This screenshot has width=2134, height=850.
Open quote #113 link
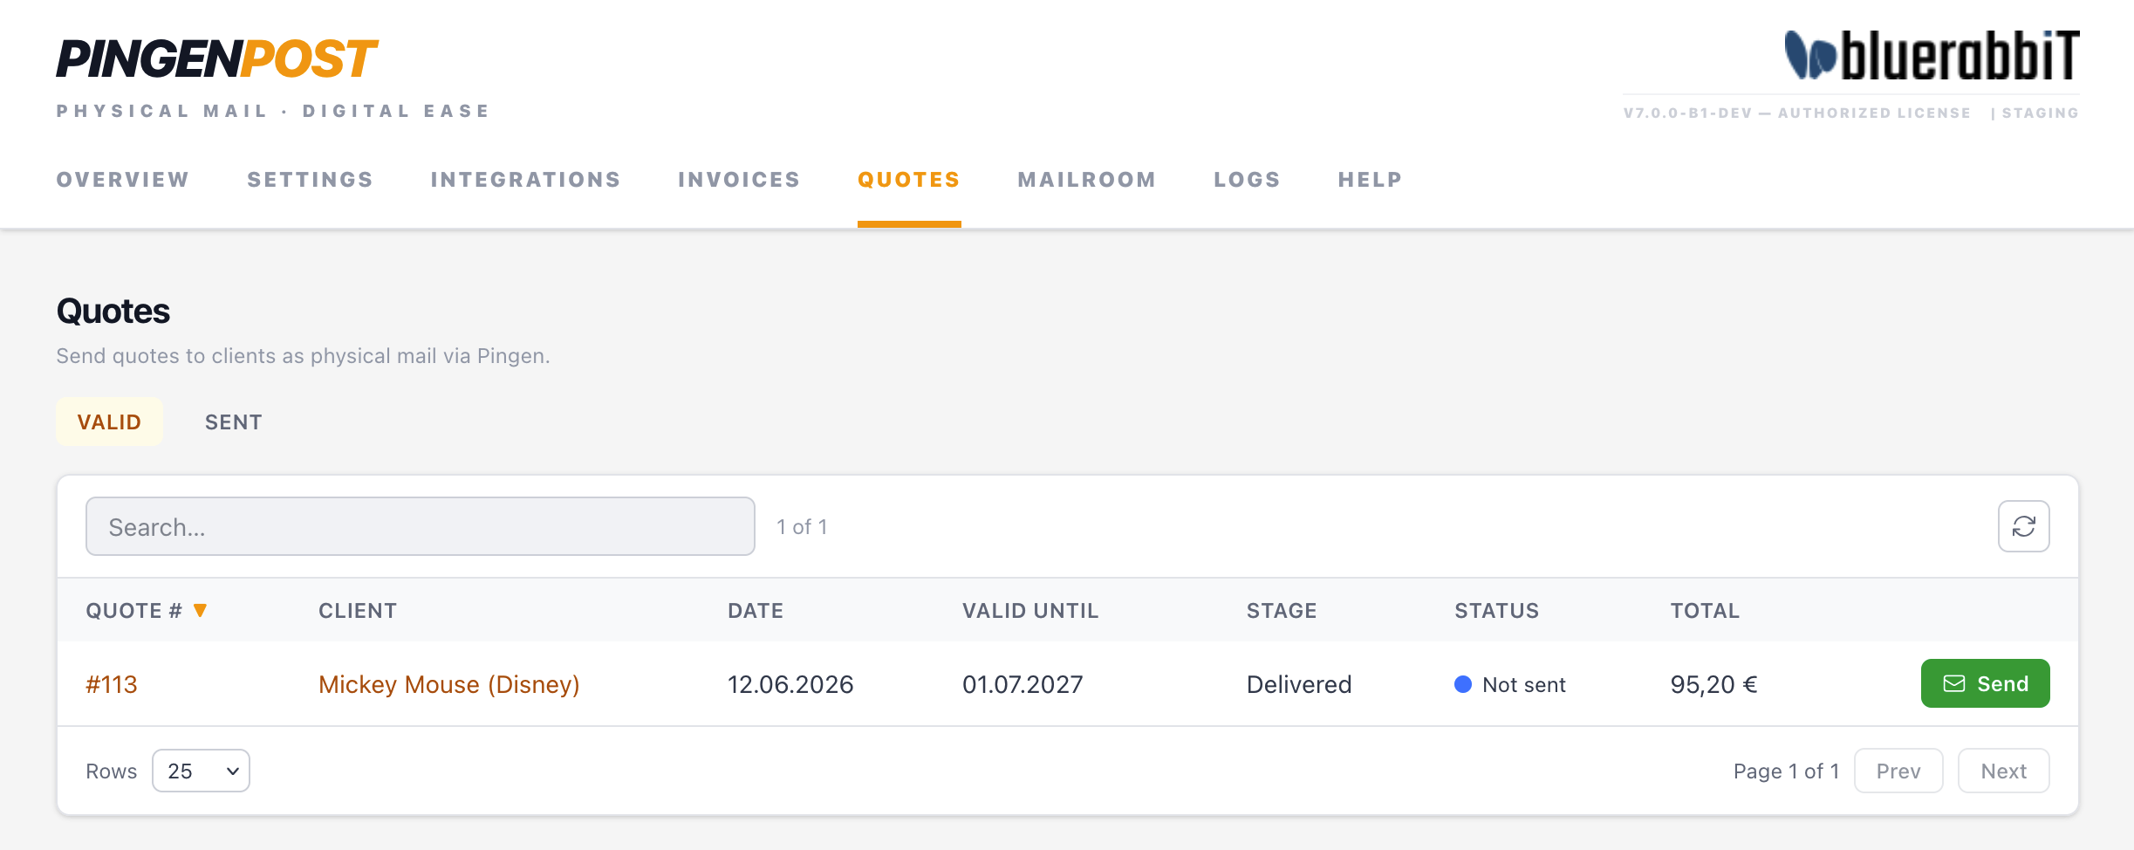point(112,684)
